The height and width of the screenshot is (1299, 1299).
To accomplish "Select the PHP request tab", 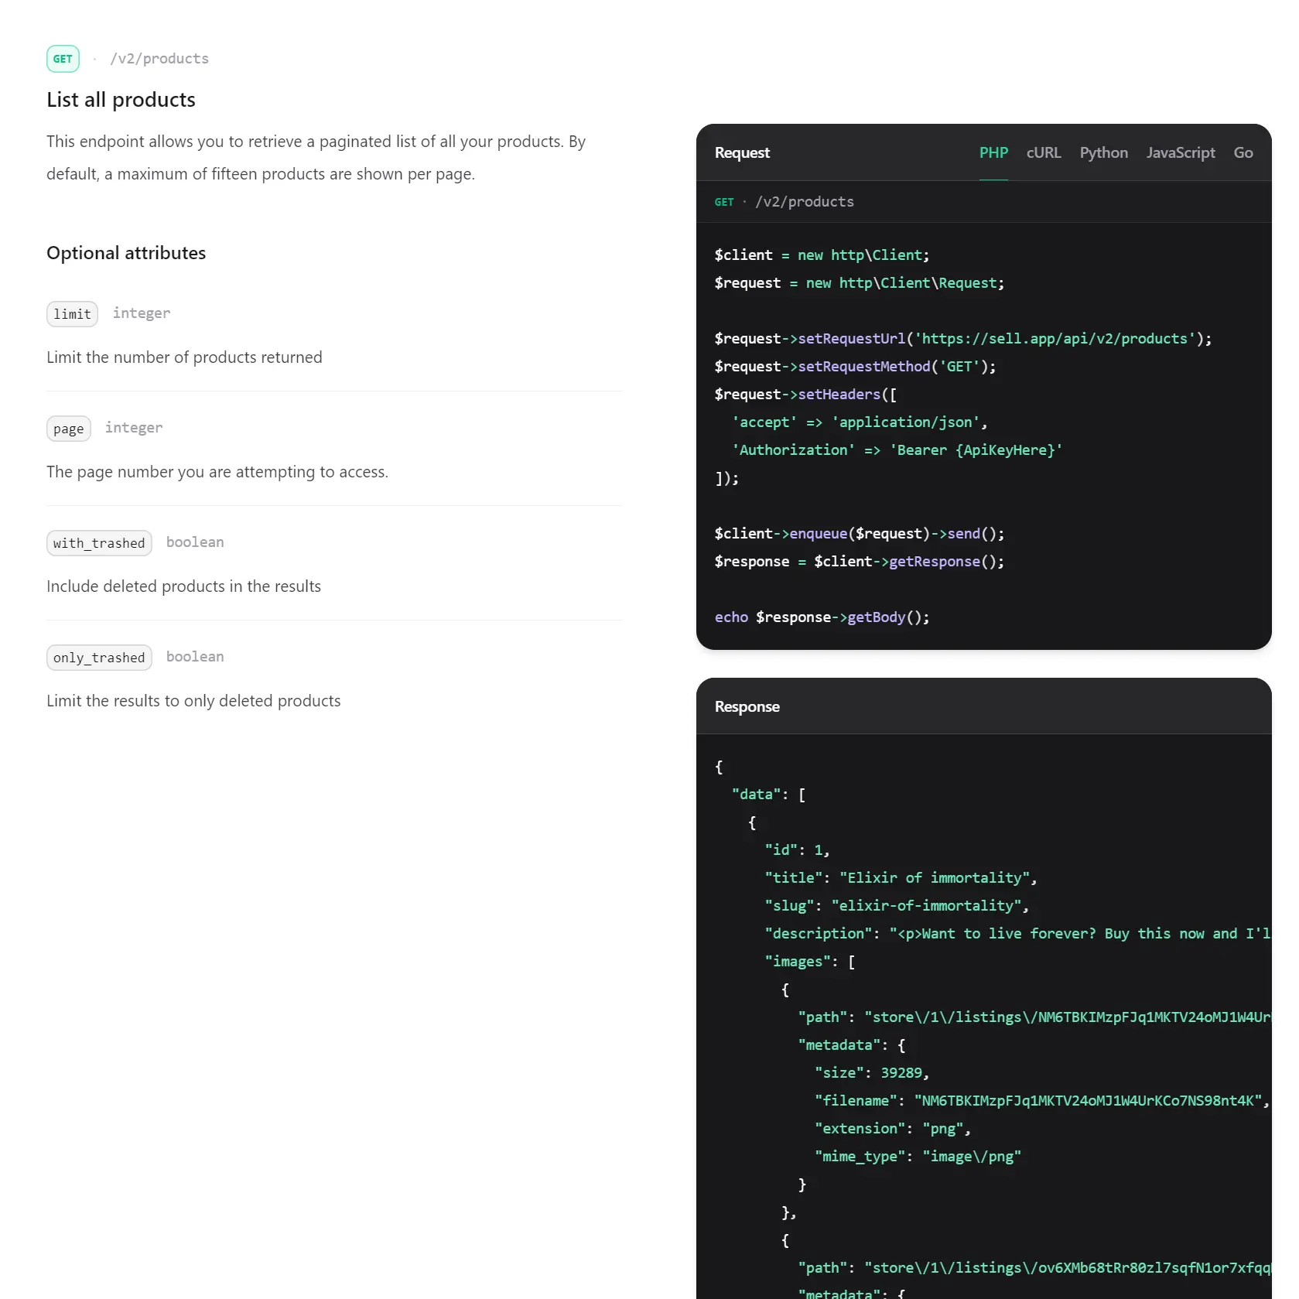I will pyautogui.click(x=993, y=152).
